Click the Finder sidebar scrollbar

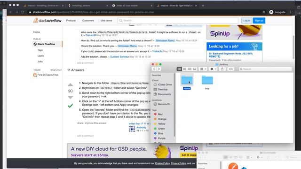174,105
